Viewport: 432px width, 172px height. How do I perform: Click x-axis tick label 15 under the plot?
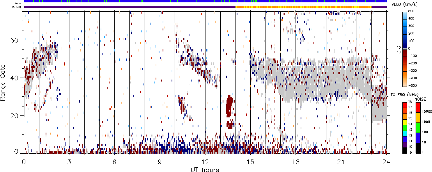pos(250,161)
